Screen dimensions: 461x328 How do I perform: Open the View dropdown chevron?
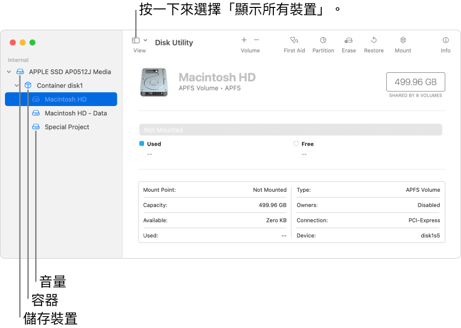(x=145, y=40)
